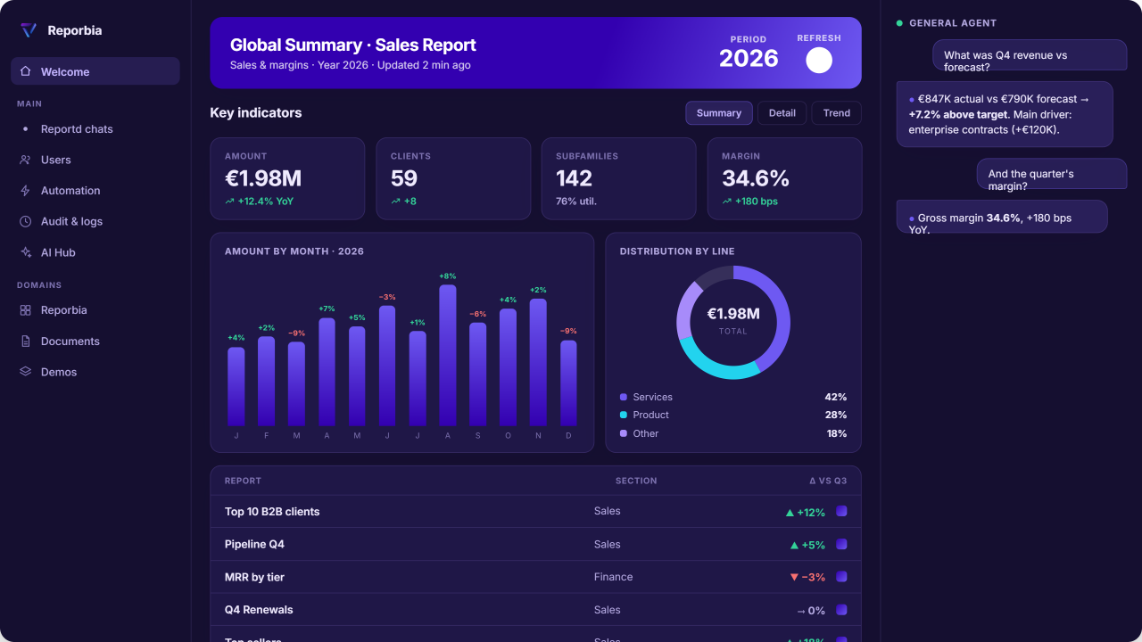This screenshot has height=642, width=1142.
Task: Click the 59 value in the Clients card
Action: pyautogui.click(x=404, y=178)
